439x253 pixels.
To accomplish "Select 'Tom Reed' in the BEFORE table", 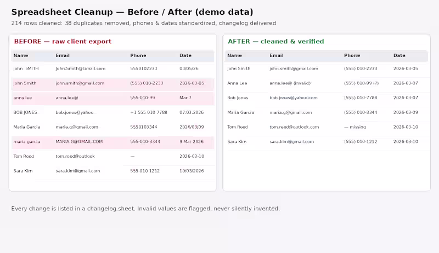I will (x=24, y=156).
